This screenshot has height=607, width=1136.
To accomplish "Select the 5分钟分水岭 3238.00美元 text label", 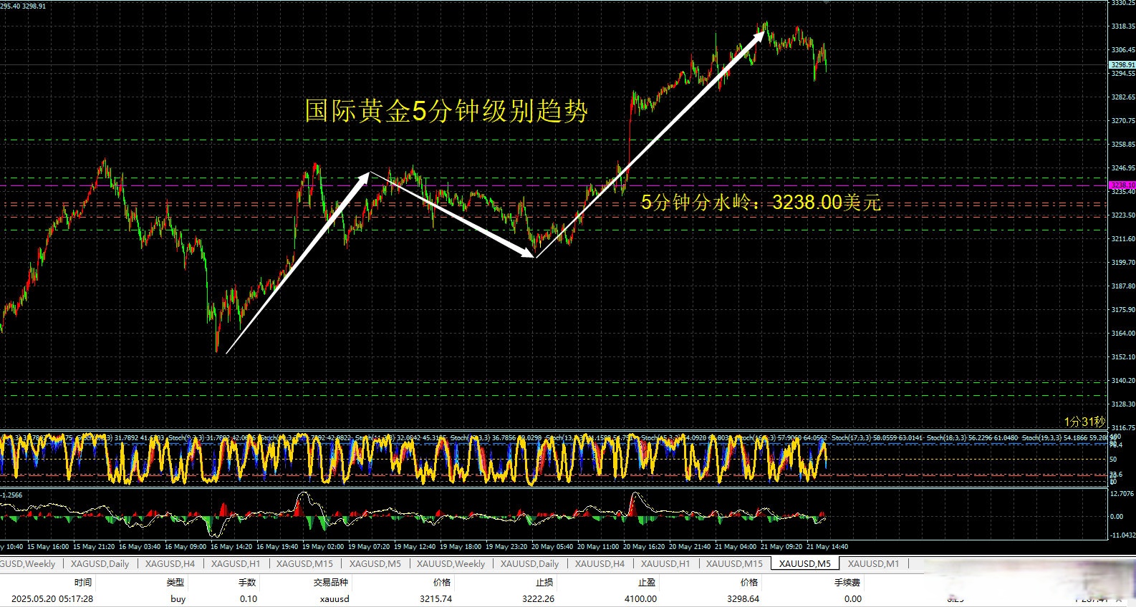I will (x=760, y=203).
